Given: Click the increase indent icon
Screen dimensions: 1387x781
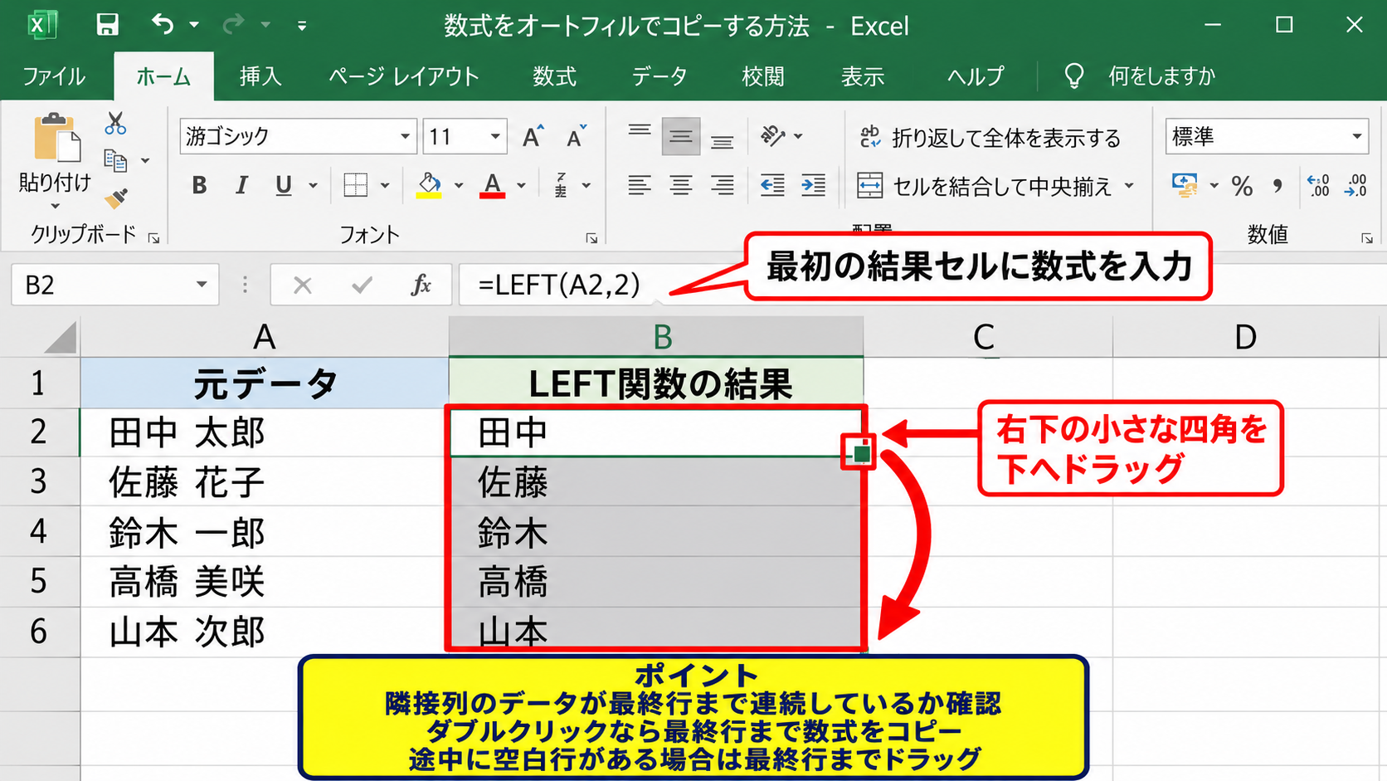Looking at the screenshot, I should (x=813, y=185).
